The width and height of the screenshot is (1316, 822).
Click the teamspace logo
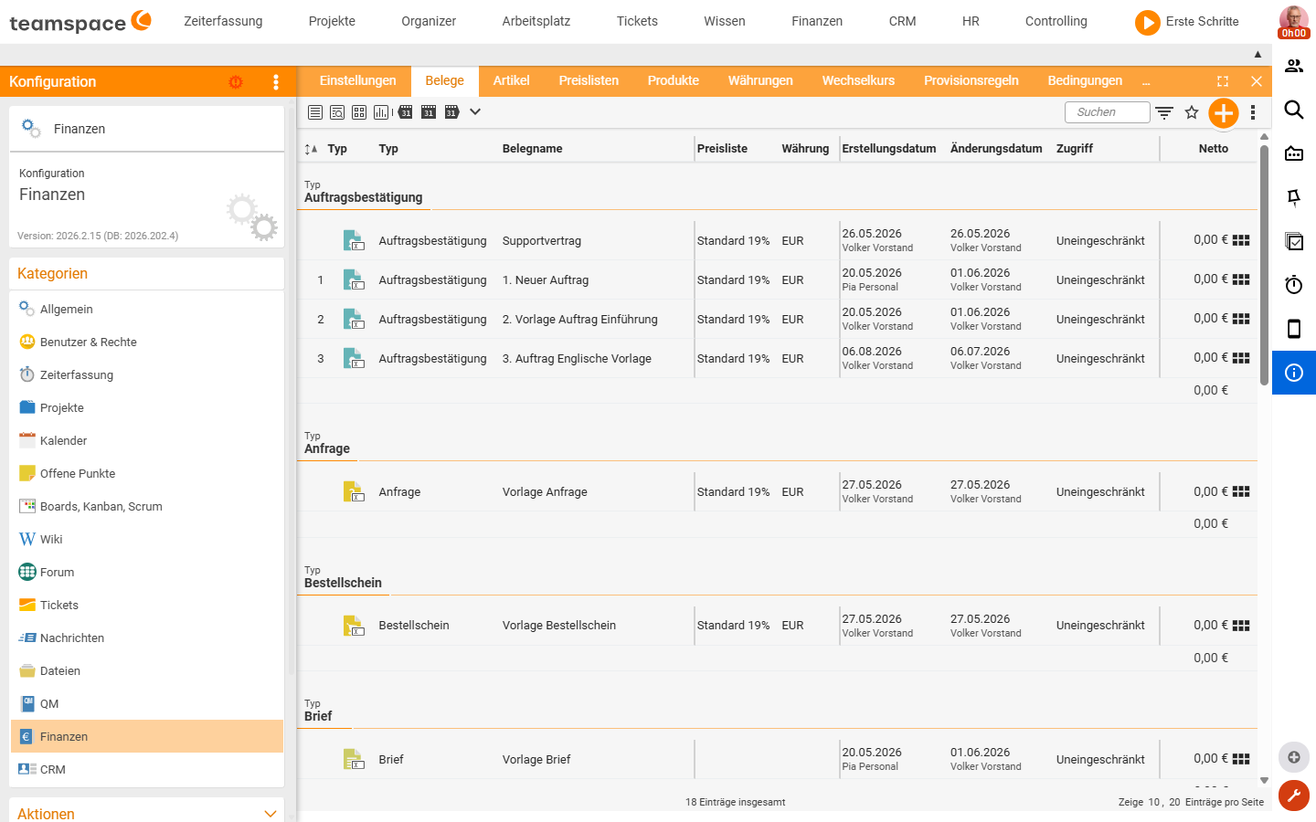[80, 22]
